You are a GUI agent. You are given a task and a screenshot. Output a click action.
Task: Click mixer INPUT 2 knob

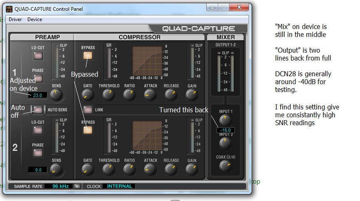tap(225, 143)
